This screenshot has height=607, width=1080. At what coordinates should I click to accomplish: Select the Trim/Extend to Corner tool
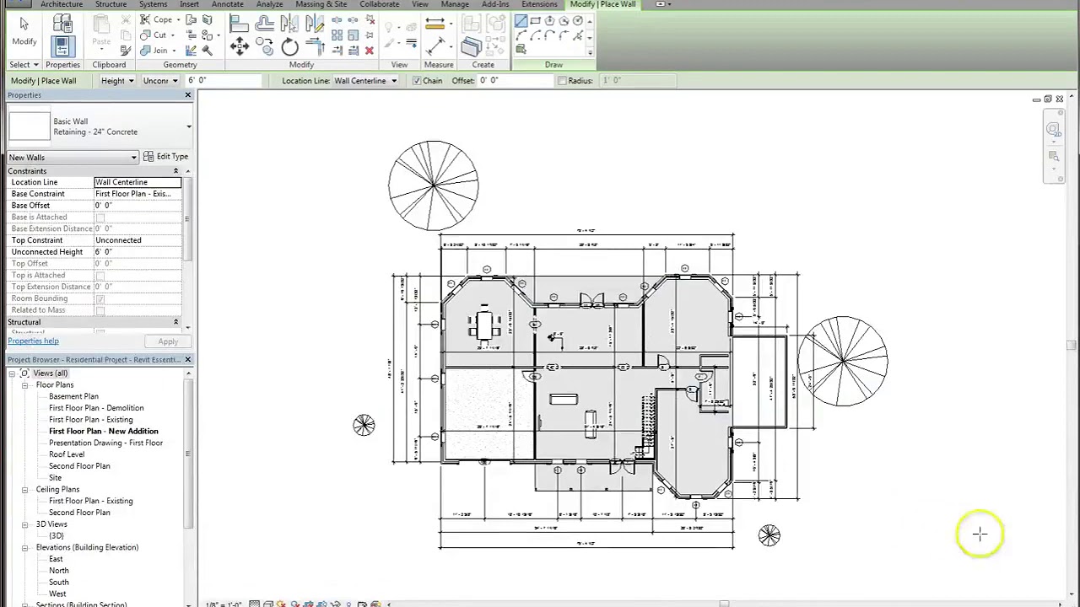tap(316, 46)
